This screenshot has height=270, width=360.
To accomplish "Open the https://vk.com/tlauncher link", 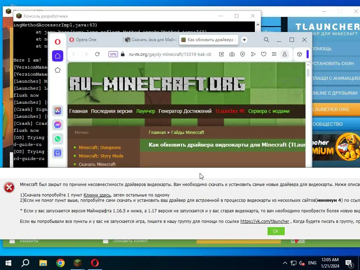I will pos(265,221).
